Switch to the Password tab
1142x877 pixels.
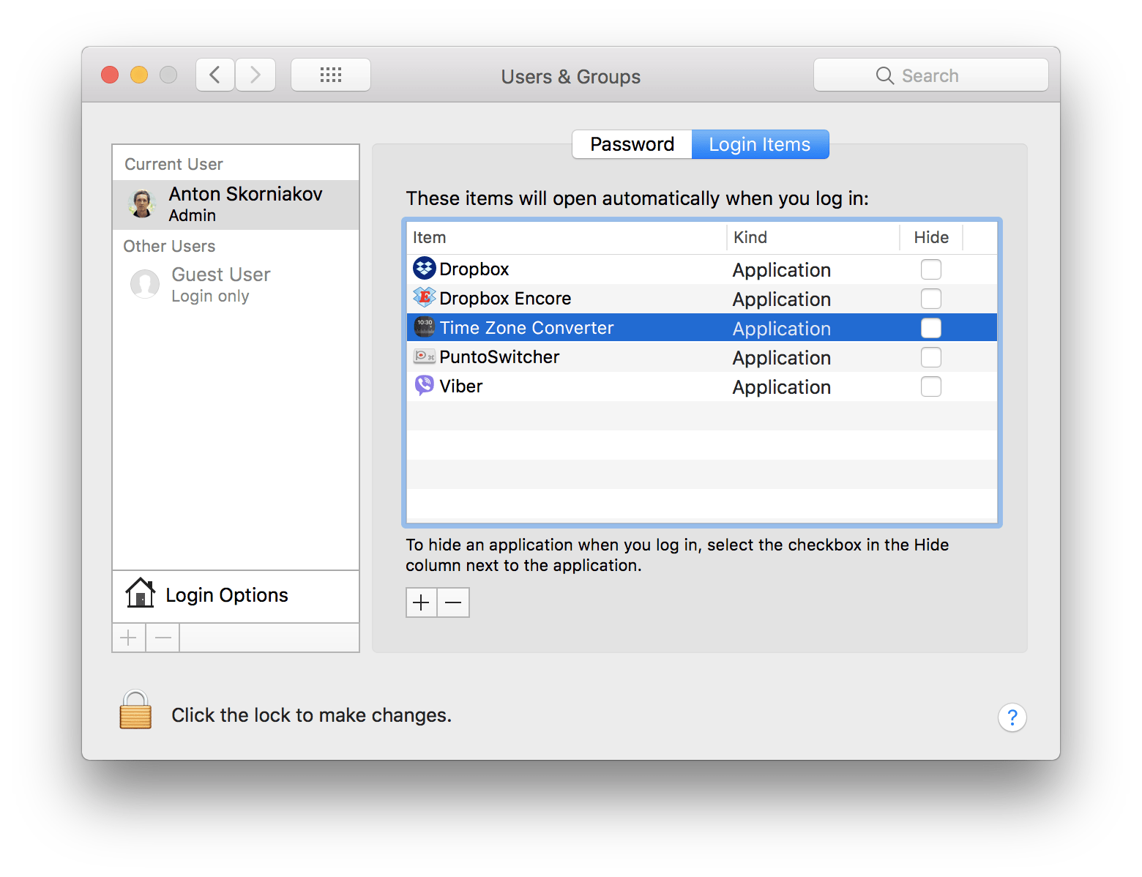pyautogui.click(x=631, y=143)
